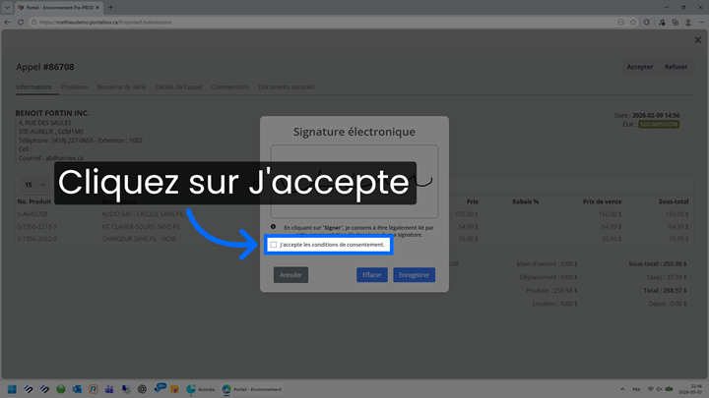Click the Refuser button for the call
This screenshot has height=398, width=709.
(676, 67)
